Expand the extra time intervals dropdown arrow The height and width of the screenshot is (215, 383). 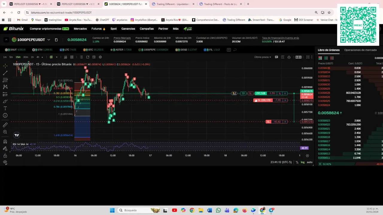[x=42, y=57]
